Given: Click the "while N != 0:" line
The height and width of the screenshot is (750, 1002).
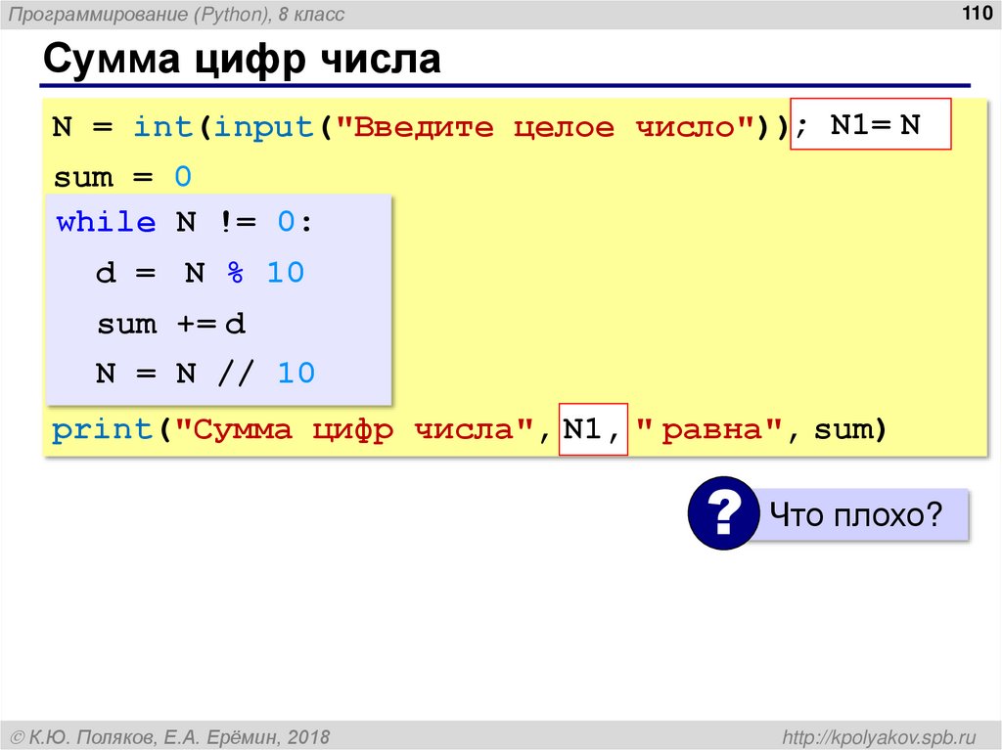Looking at the screenshot, I should 184,222.
